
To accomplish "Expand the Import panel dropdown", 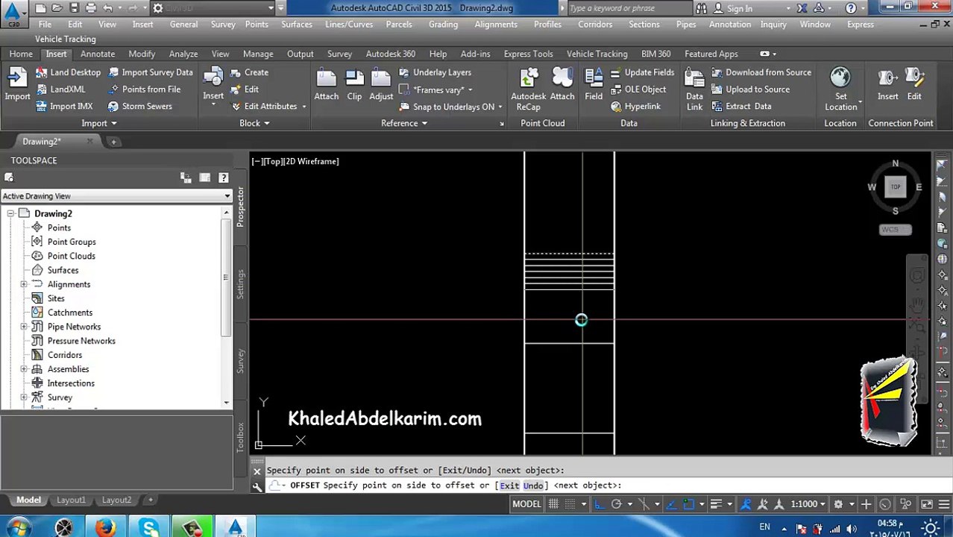I will 99,123.
